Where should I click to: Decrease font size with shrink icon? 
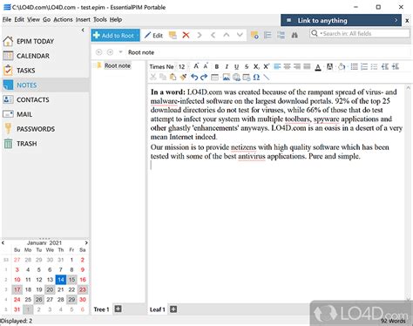click(206, 66)
